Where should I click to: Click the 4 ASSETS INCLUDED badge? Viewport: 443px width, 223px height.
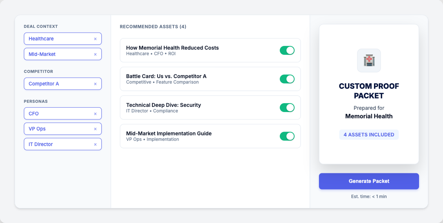coord(369,134)
